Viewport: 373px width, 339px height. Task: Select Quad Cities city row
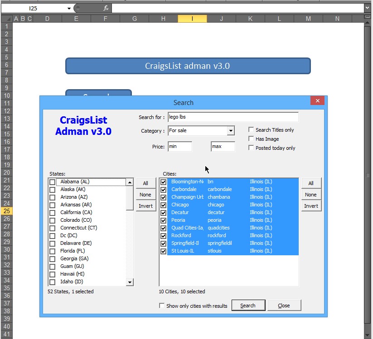[233, 228]
